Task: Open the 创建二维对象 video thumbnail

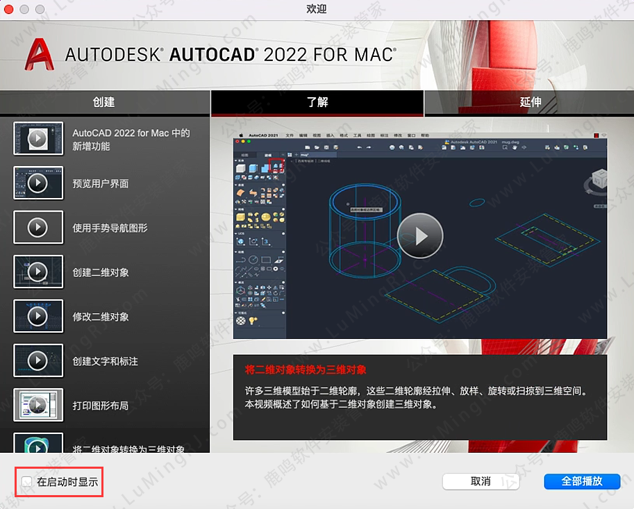Action: pos(37,272)
